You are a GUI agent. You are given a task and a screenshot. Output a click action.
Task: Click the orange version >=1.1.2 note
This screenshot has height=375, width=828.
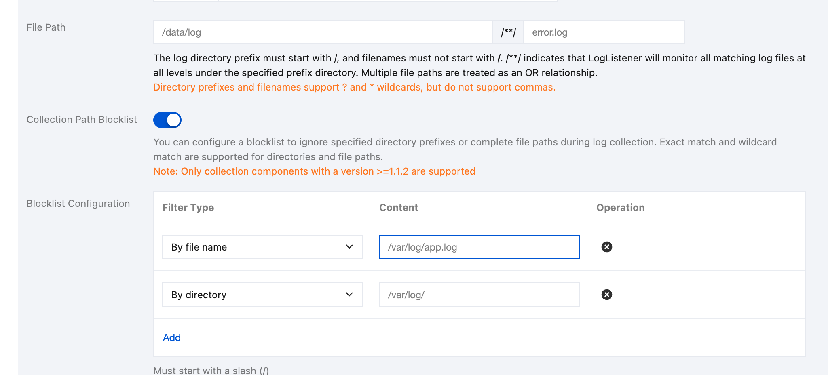[x=314, y=171]
